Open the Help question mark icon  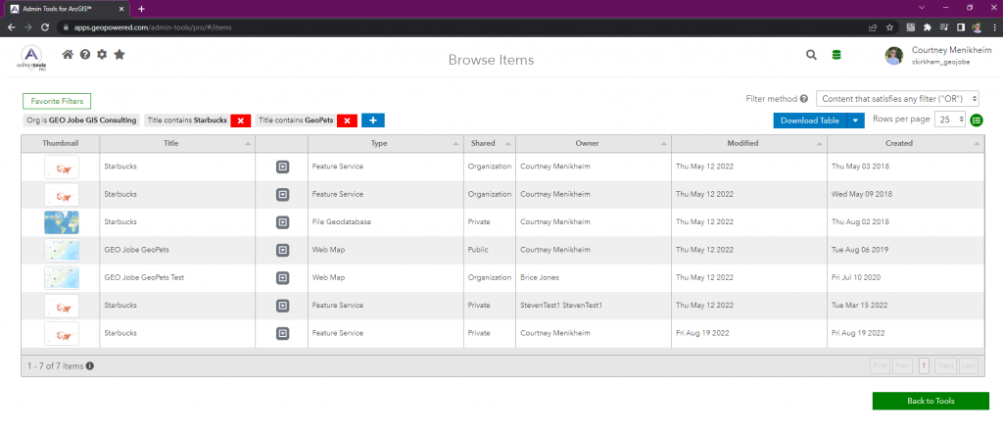(85, 55)
